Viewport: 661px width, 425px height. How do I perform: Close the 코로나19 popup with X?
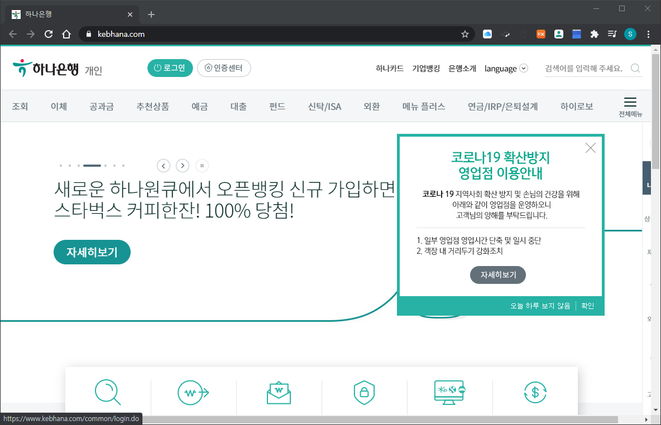pyautogui.click(x=591, y=147)
